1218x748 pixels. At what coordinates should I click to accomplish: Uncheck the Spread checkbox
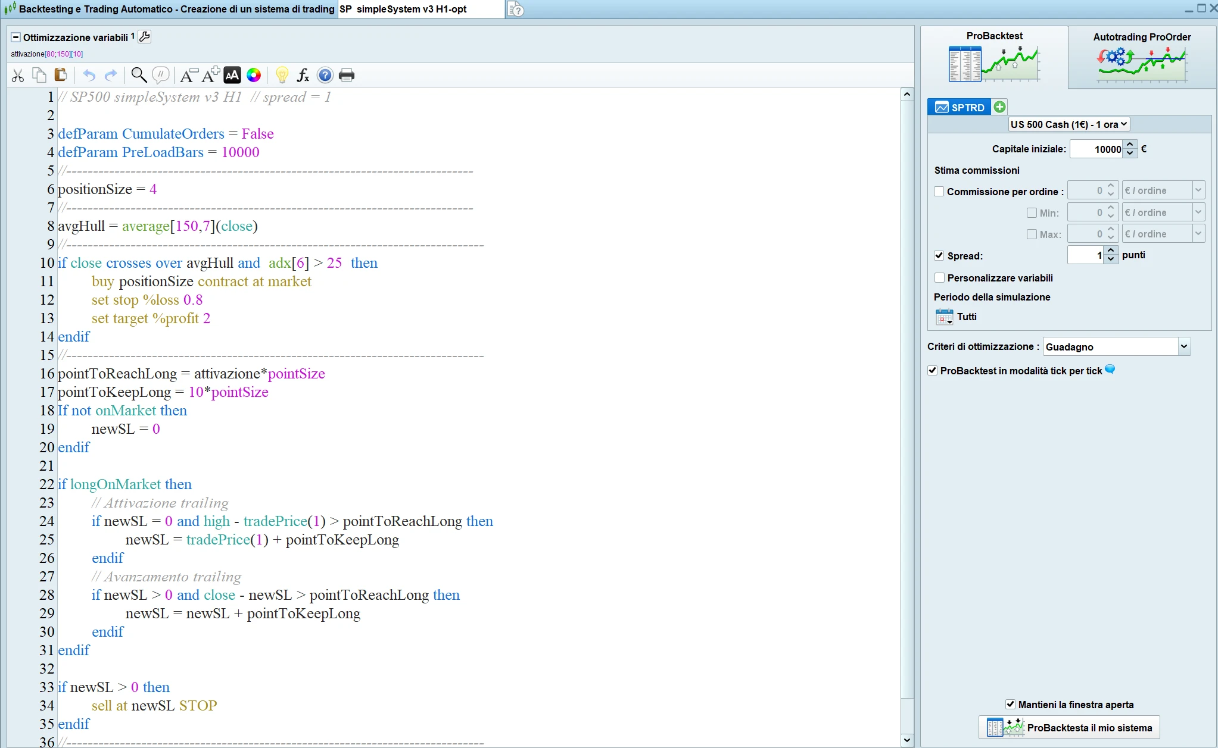[x=939, y=255]
